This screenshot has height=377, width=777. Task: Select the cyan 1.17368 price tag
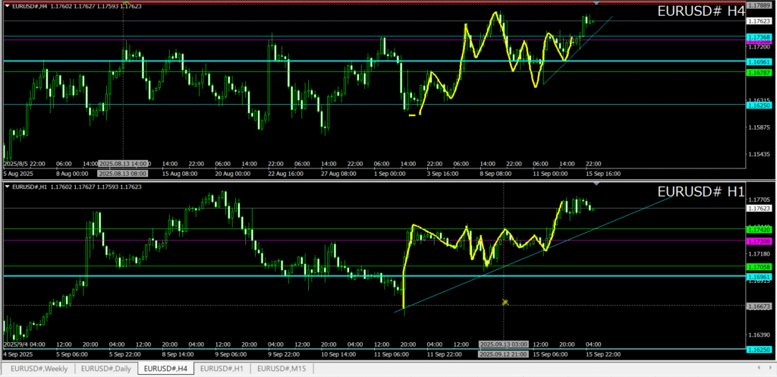tap(760, 37)
